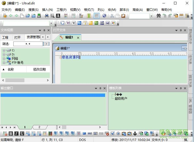Expand the C: drive tree node
Screen dimensions: 194x142
click(x=4, y=50)
